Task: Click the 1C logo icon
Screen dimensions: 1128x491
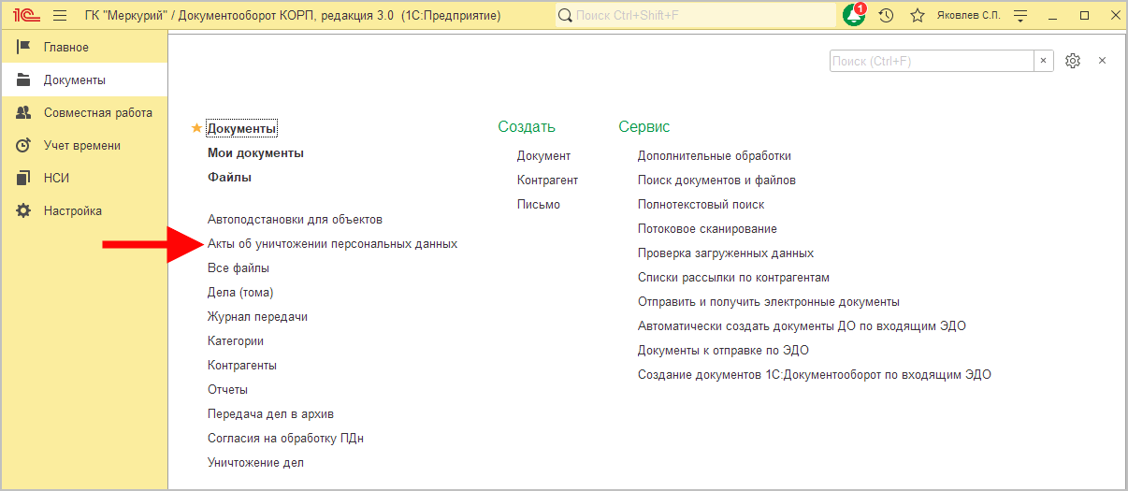Action: (x=25, y=16)
